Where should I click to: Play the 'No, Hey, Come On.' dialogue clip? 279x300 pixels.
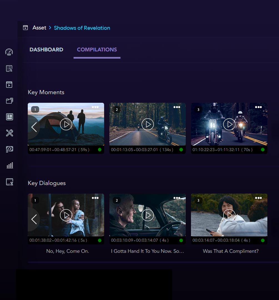click(x=66, y=215)
